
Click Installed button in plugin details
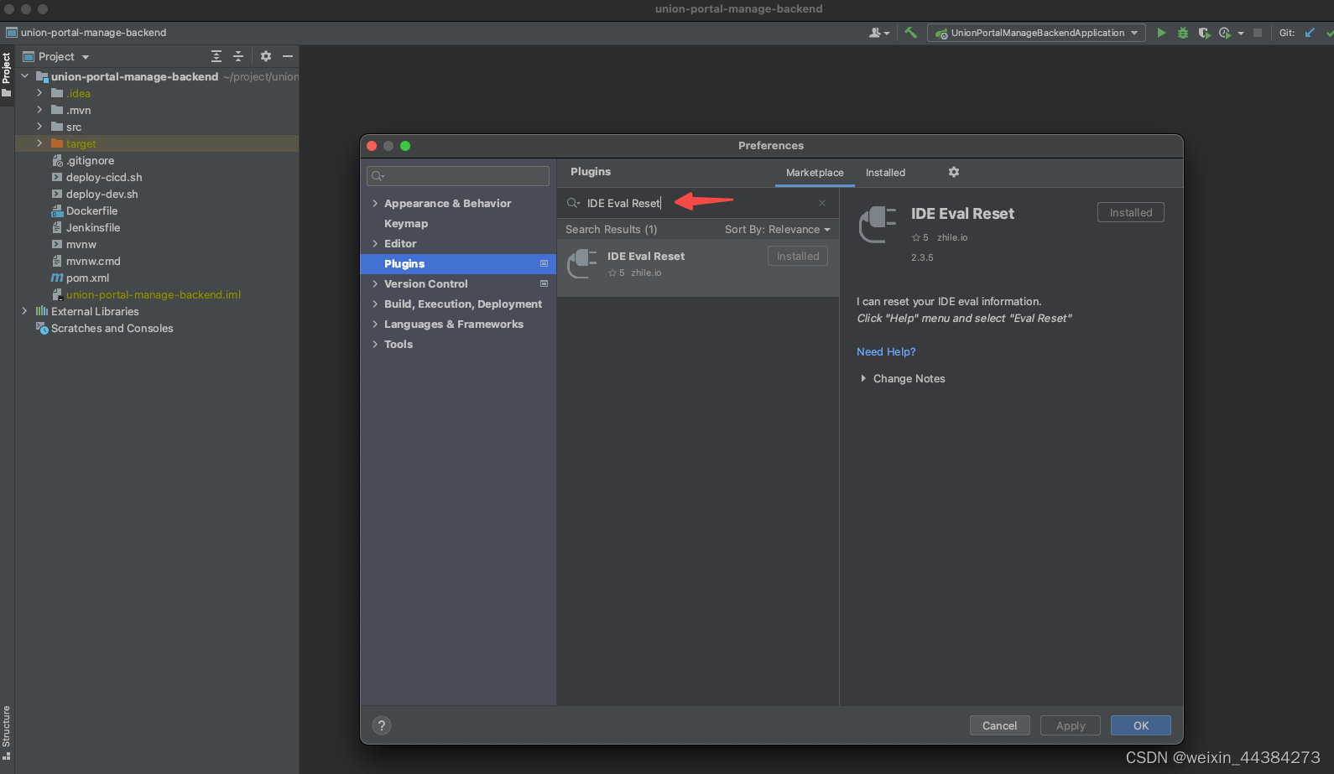[1131, 213]
